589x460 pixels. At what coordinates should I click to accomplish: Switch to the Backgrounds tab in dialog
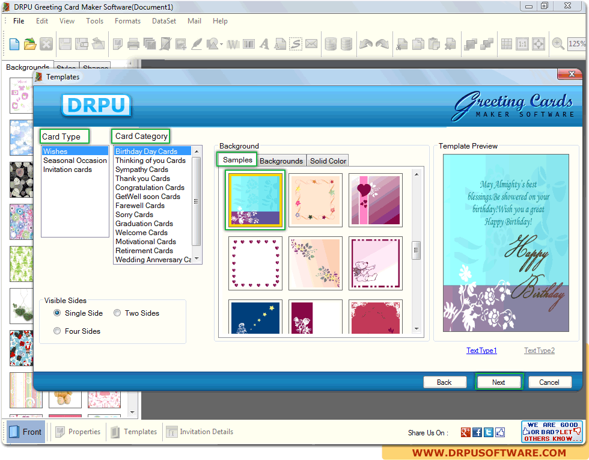click(x=281, y=161)
